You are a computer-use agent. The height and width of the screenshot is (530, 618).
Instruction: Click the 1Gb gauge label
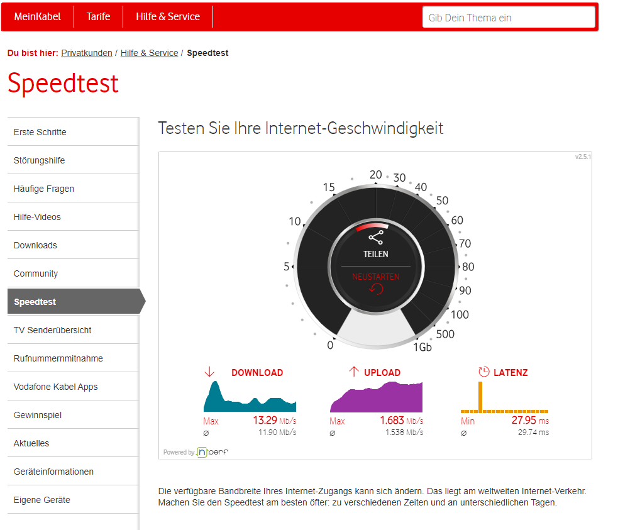422,347
